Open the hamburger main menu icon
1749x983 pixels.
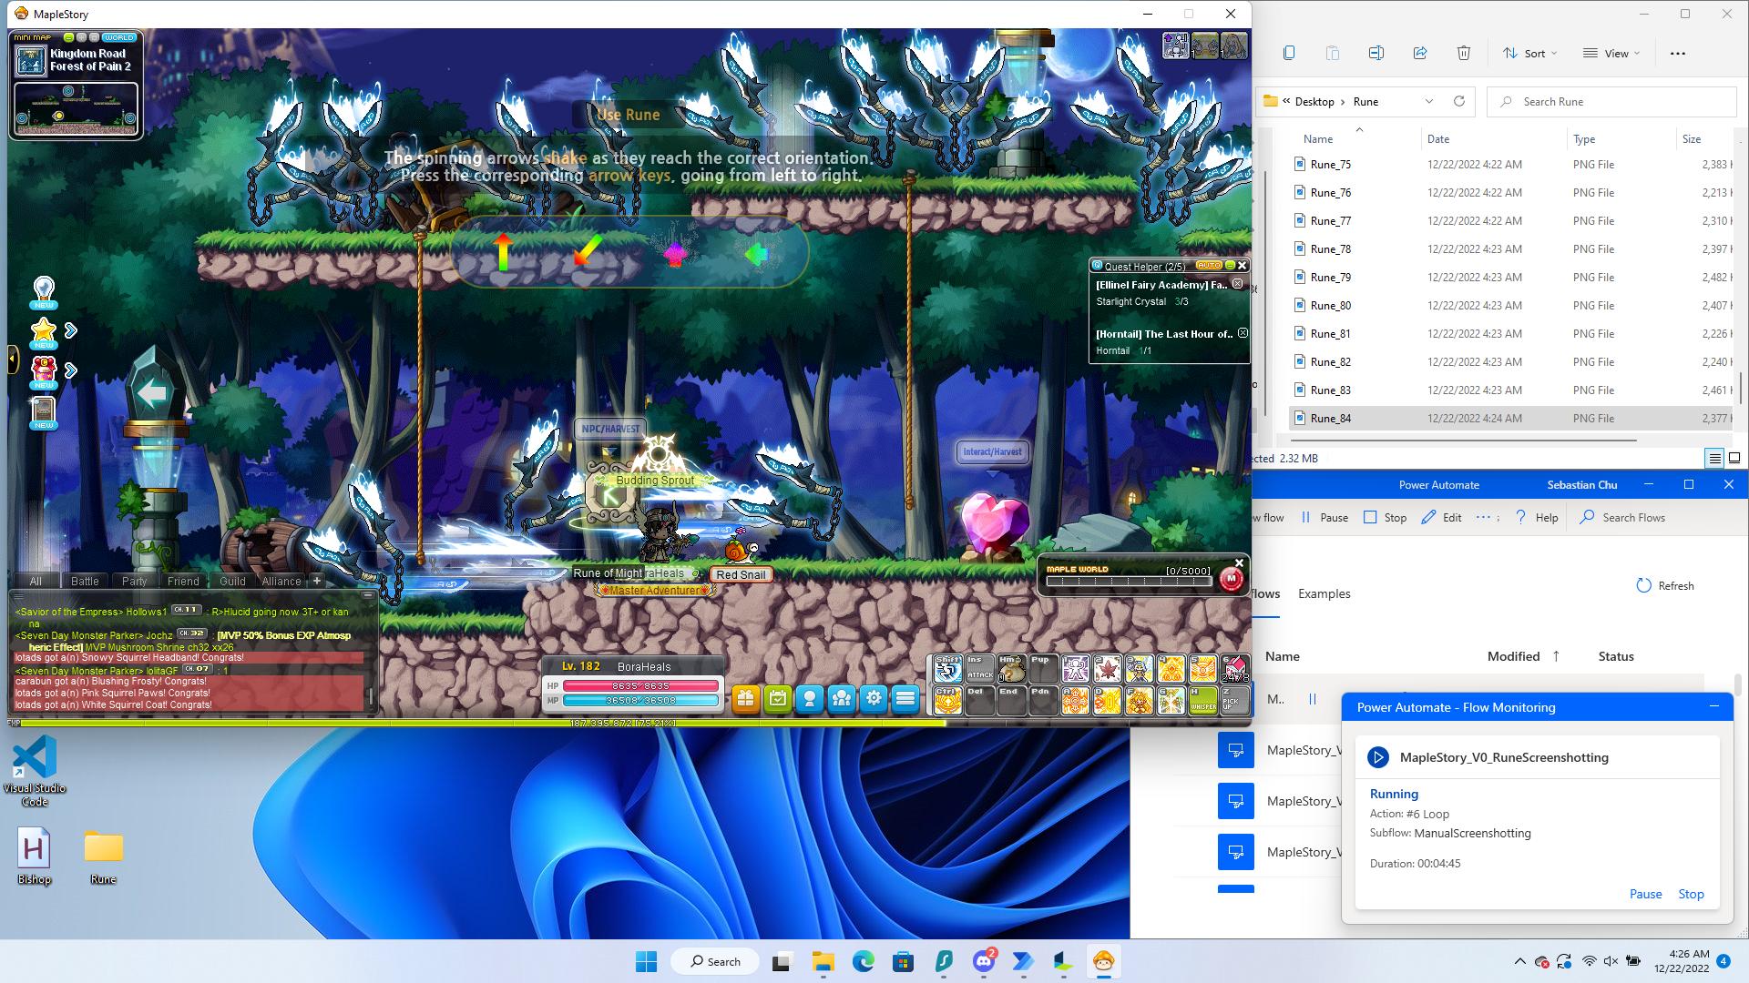pos(905,699)
